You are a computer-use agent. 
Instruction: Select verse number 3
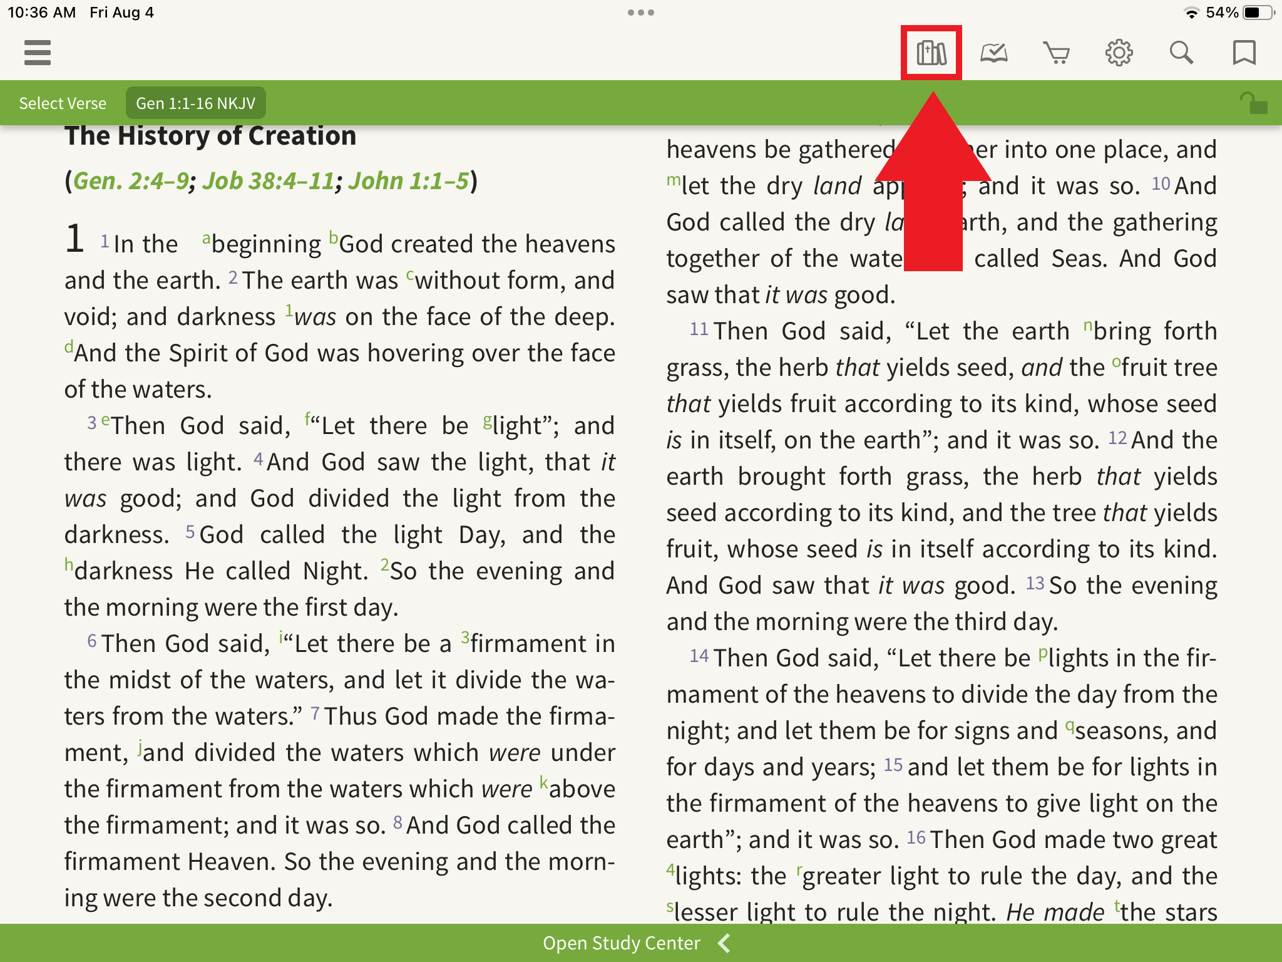coord(92,423)
